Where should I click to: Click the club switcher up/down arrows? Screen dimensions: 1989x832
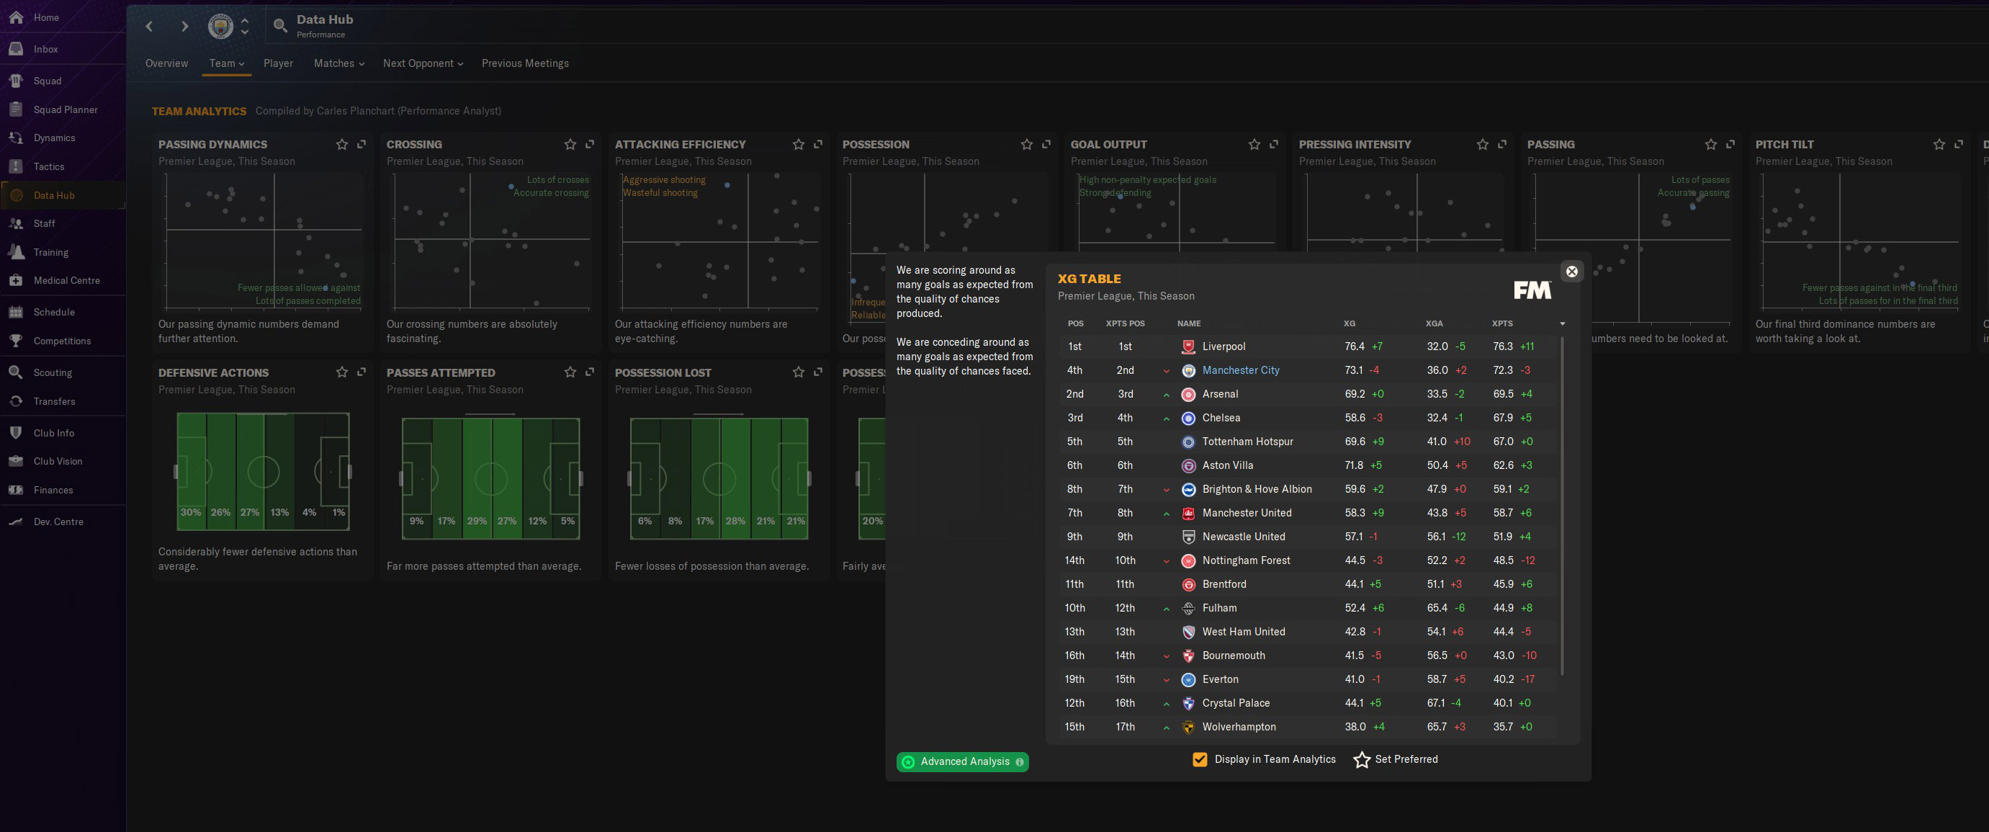(x=245, y=26)
